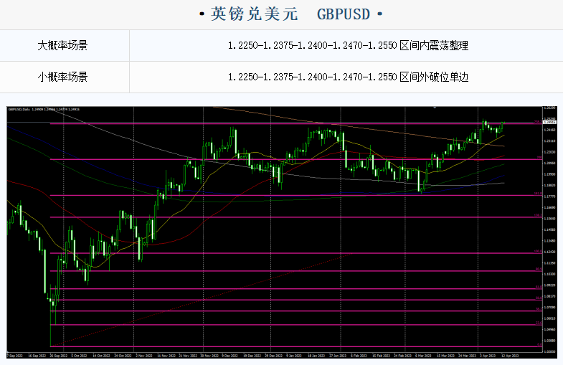This screenshot has height=365, width=563.
Task: Click the 18 Jan 2023 date label
Action: (x=316, y=356)
